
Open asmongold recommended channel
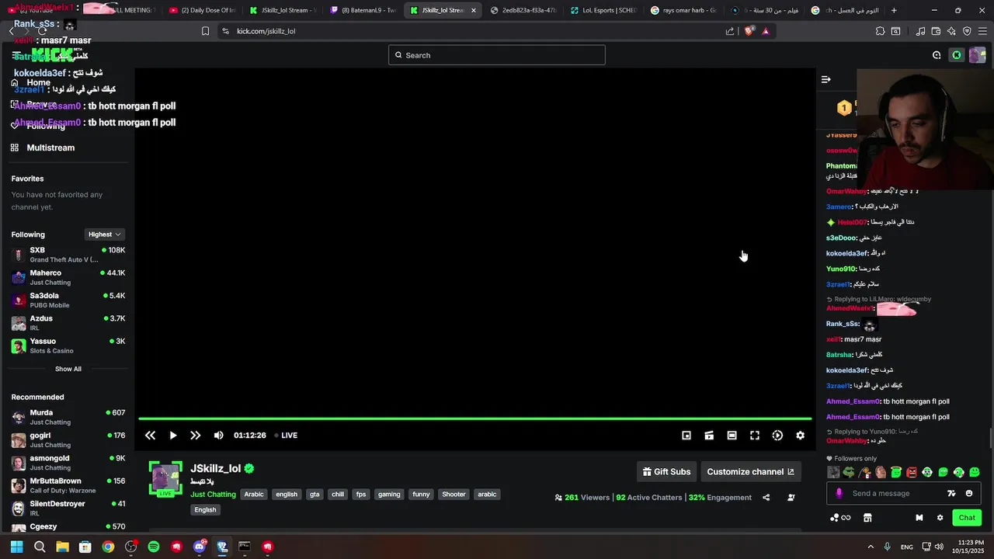pyautogui.click(x=68, y=463)
